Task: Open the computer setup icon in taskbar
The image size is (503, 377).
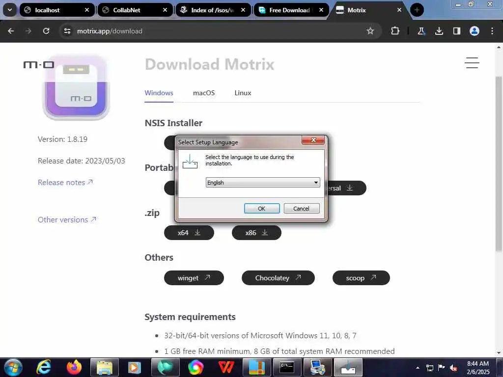Action: pyautogui.click(x=317, y=367)
